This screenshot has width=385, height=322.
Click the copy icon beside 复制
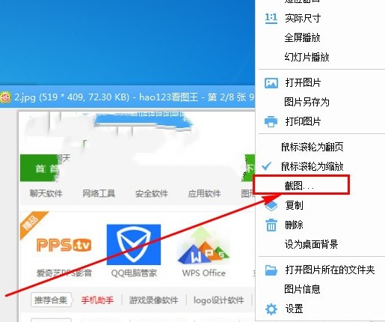271,206
